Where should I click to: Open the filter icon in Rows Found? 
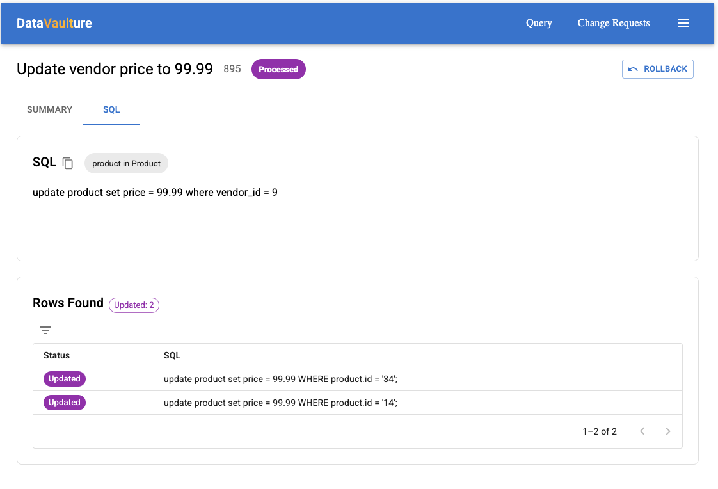pyautogui.click(x=45, y=330)
